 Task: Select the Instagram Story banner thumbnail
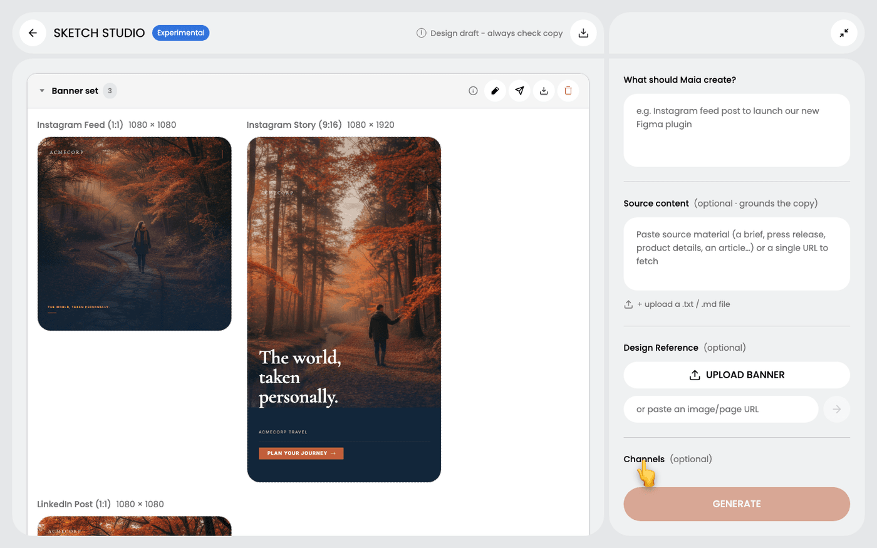(344, 309)
